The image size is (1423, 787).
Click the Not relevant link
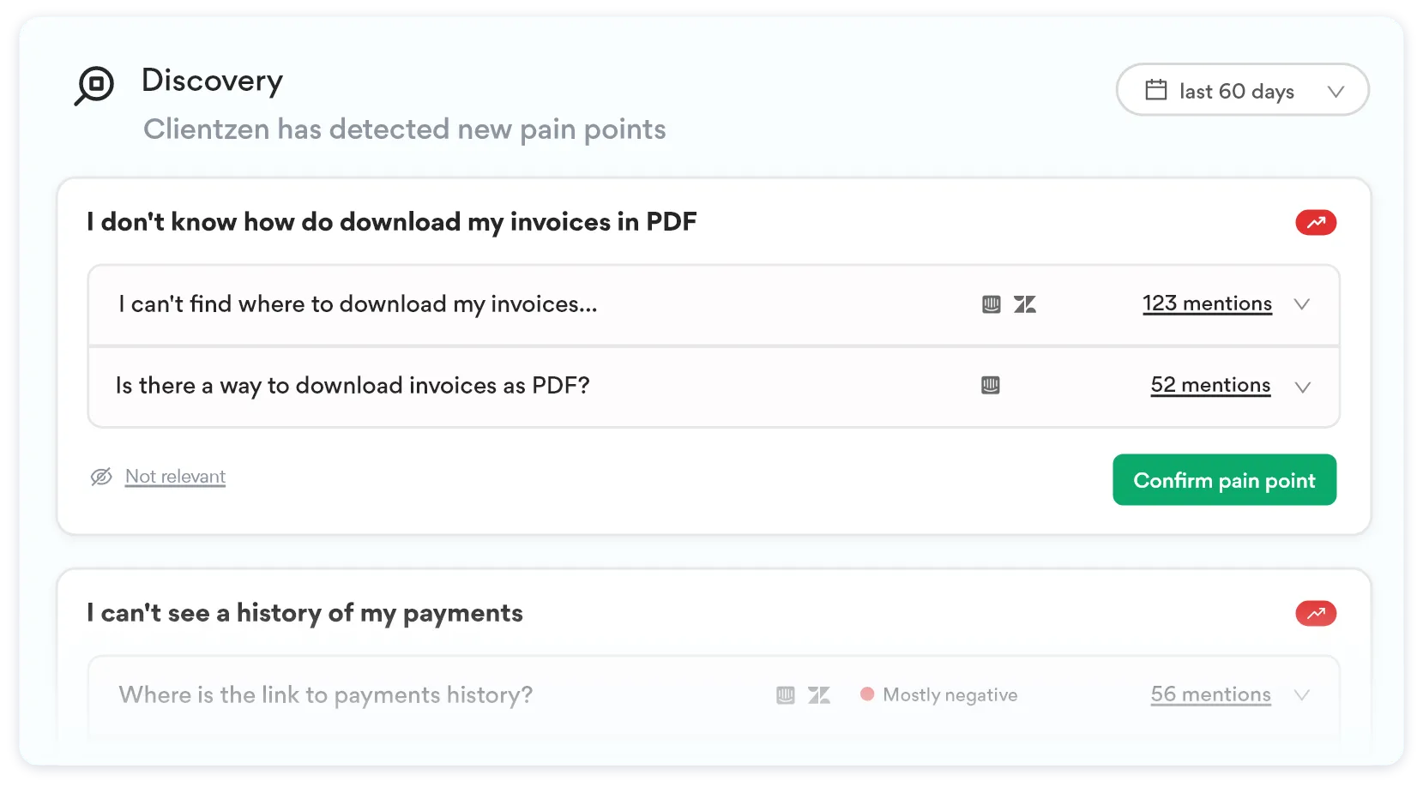click(175, 477)
